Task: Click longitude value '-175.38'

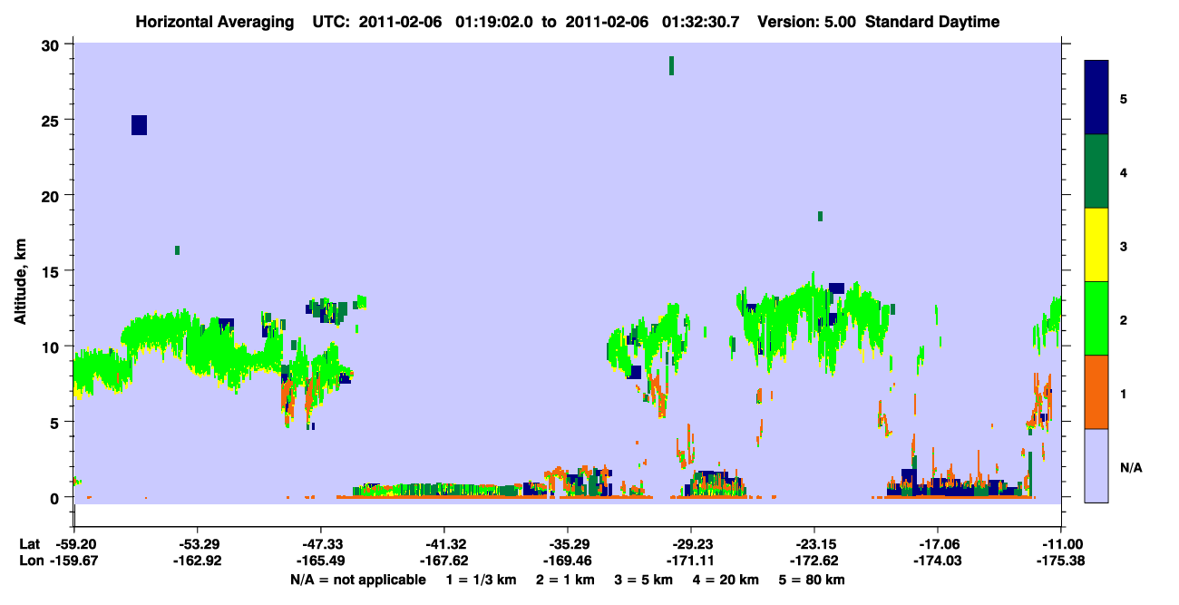Action: click(1060, 561)
